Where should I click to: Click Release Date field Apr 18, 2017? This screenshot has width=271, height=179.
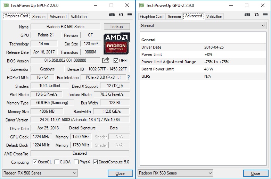coord(44,52)
